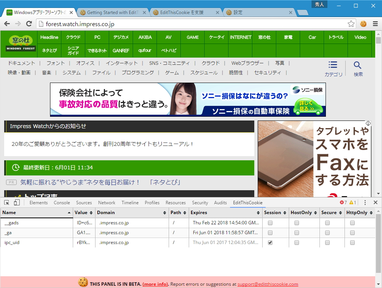Bookmark page with the star icon
The height and width of the screenshot is (288, 382).
pos(351,23)
